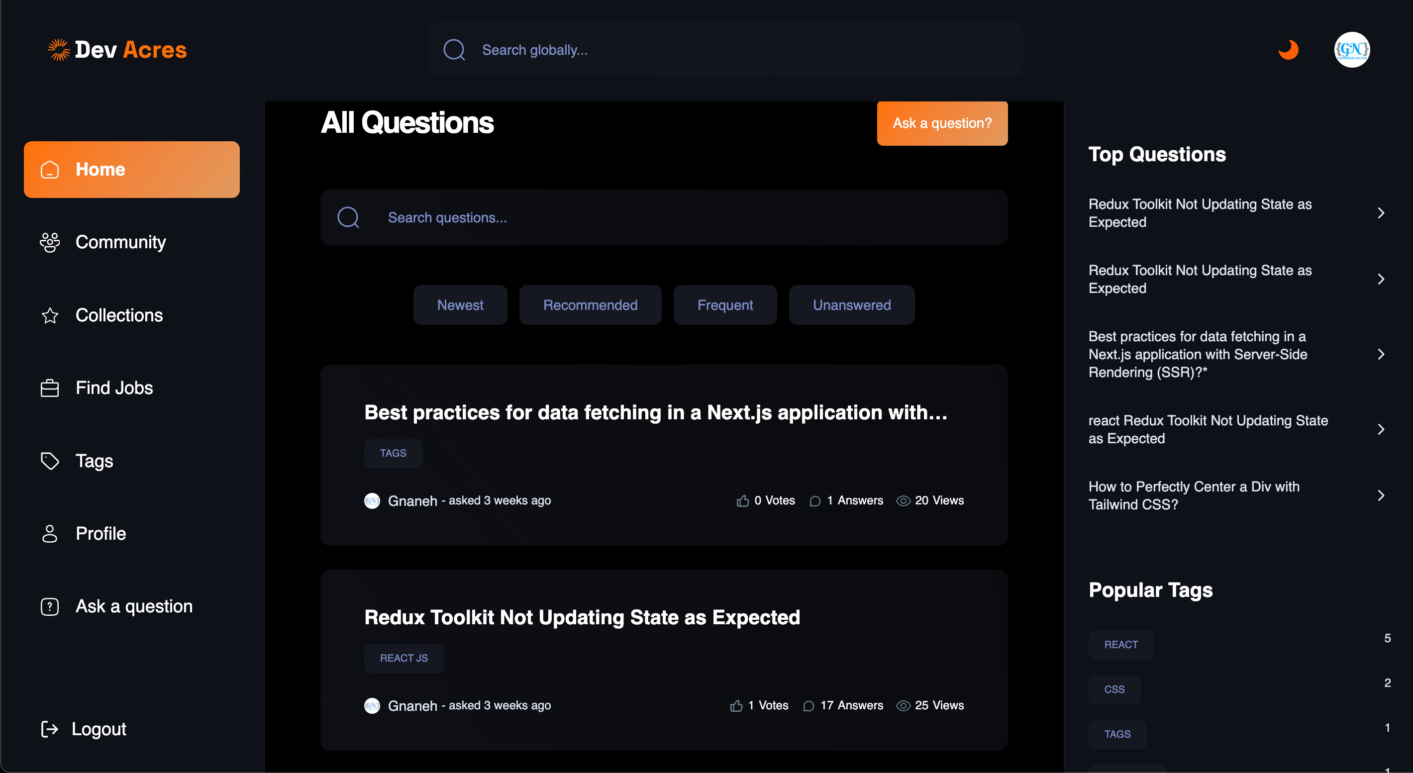Click the global search magnifier icon
Screen dimensions: 1413x773
[454, 50]
